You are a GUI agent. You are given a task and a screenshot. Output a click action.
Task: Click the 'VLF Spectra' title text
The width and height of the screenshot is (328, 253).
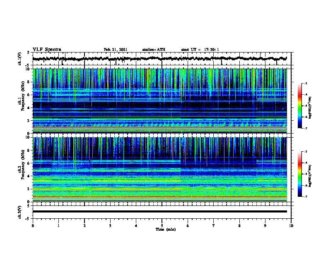[47, 50]
